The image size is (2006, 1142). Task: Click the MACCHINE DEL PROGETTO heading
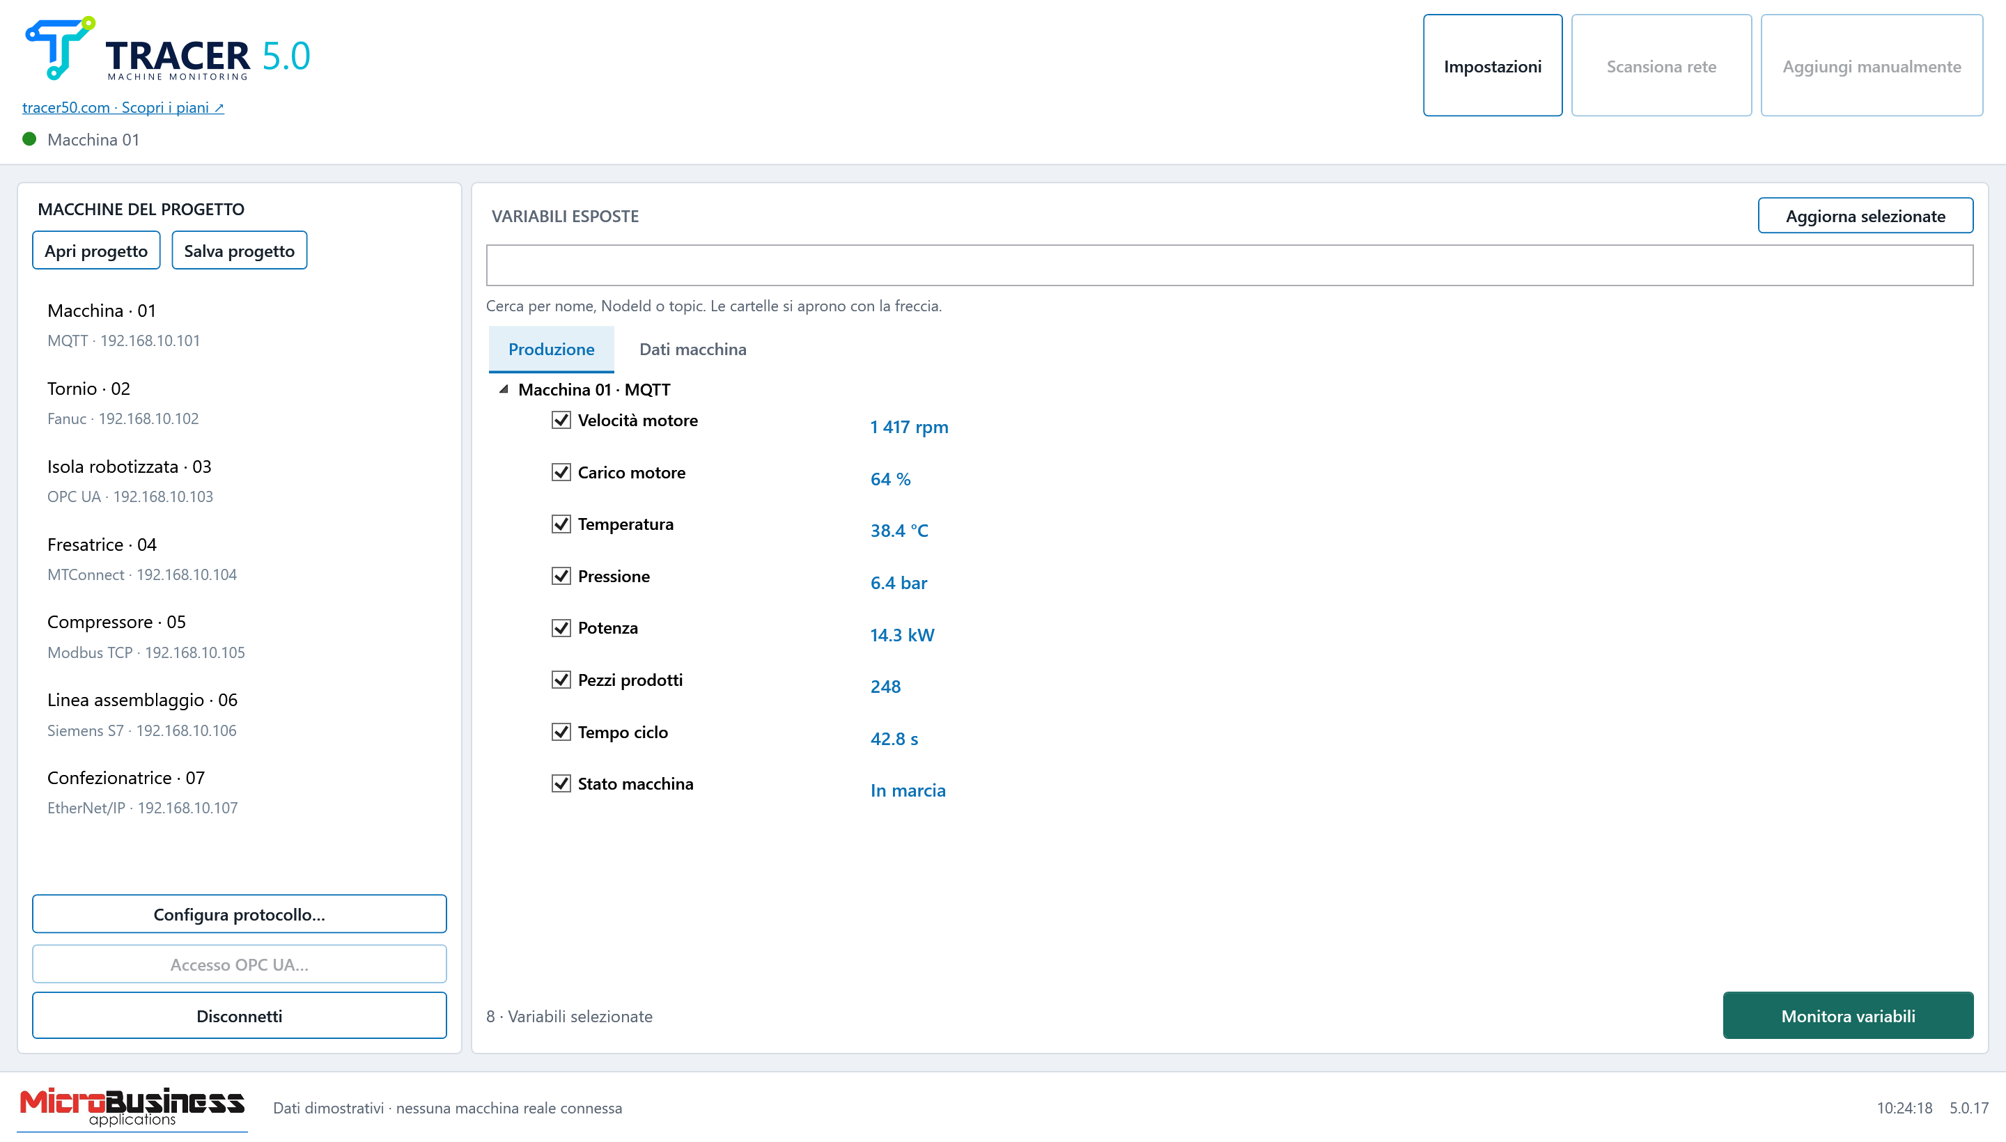tap(141, 210)
